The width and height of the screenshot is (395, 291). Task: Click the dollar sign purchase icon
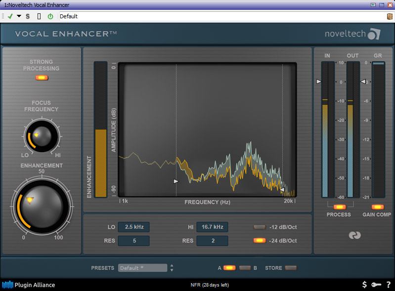tap(364, 285)
